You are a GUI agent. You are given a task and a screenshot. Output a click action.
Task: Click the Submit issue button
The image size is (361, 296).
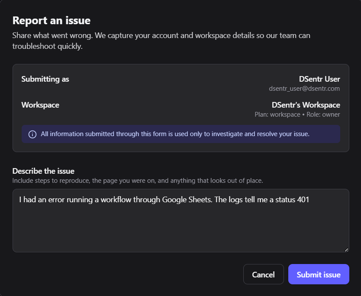(x=319, y=274)
